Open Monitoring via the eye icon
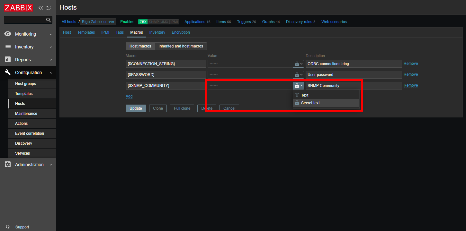Image resolution: width=466 pixels, height=231 pixels. pyautogui.click(x=7, y=34)
